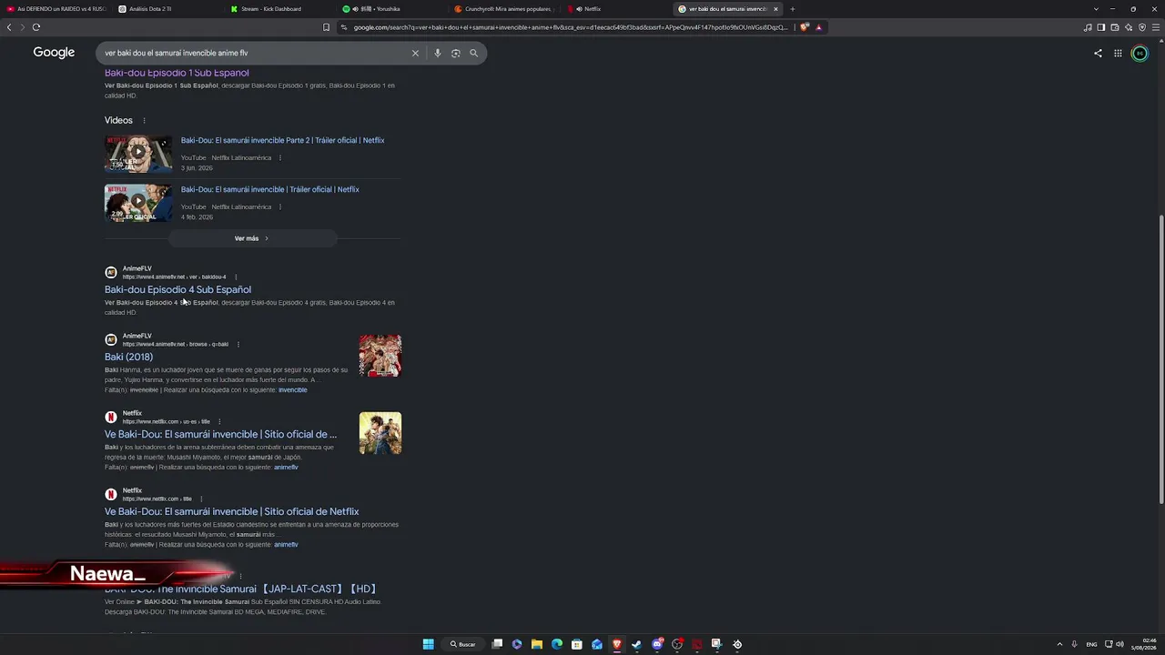The height and width of the screenshot is (655, 1165).
Task: Open Discord from the taskbar
Action: click(657, 644)
